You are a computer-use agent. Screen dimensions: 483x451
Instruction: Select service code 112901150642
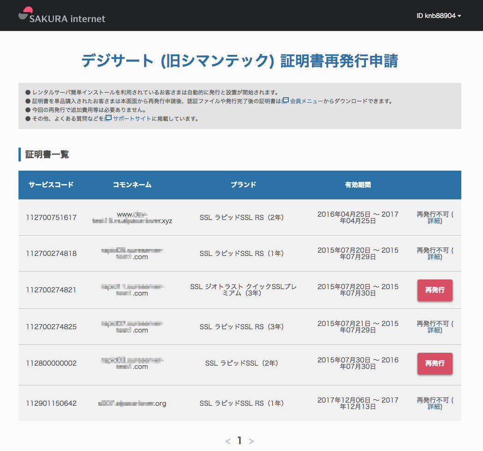51,403
